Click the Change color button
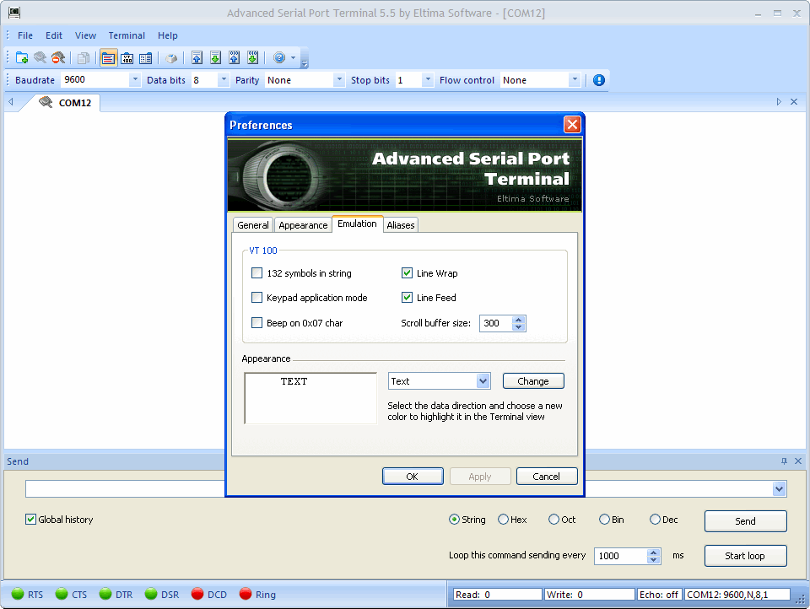 [x=533, y=380]
